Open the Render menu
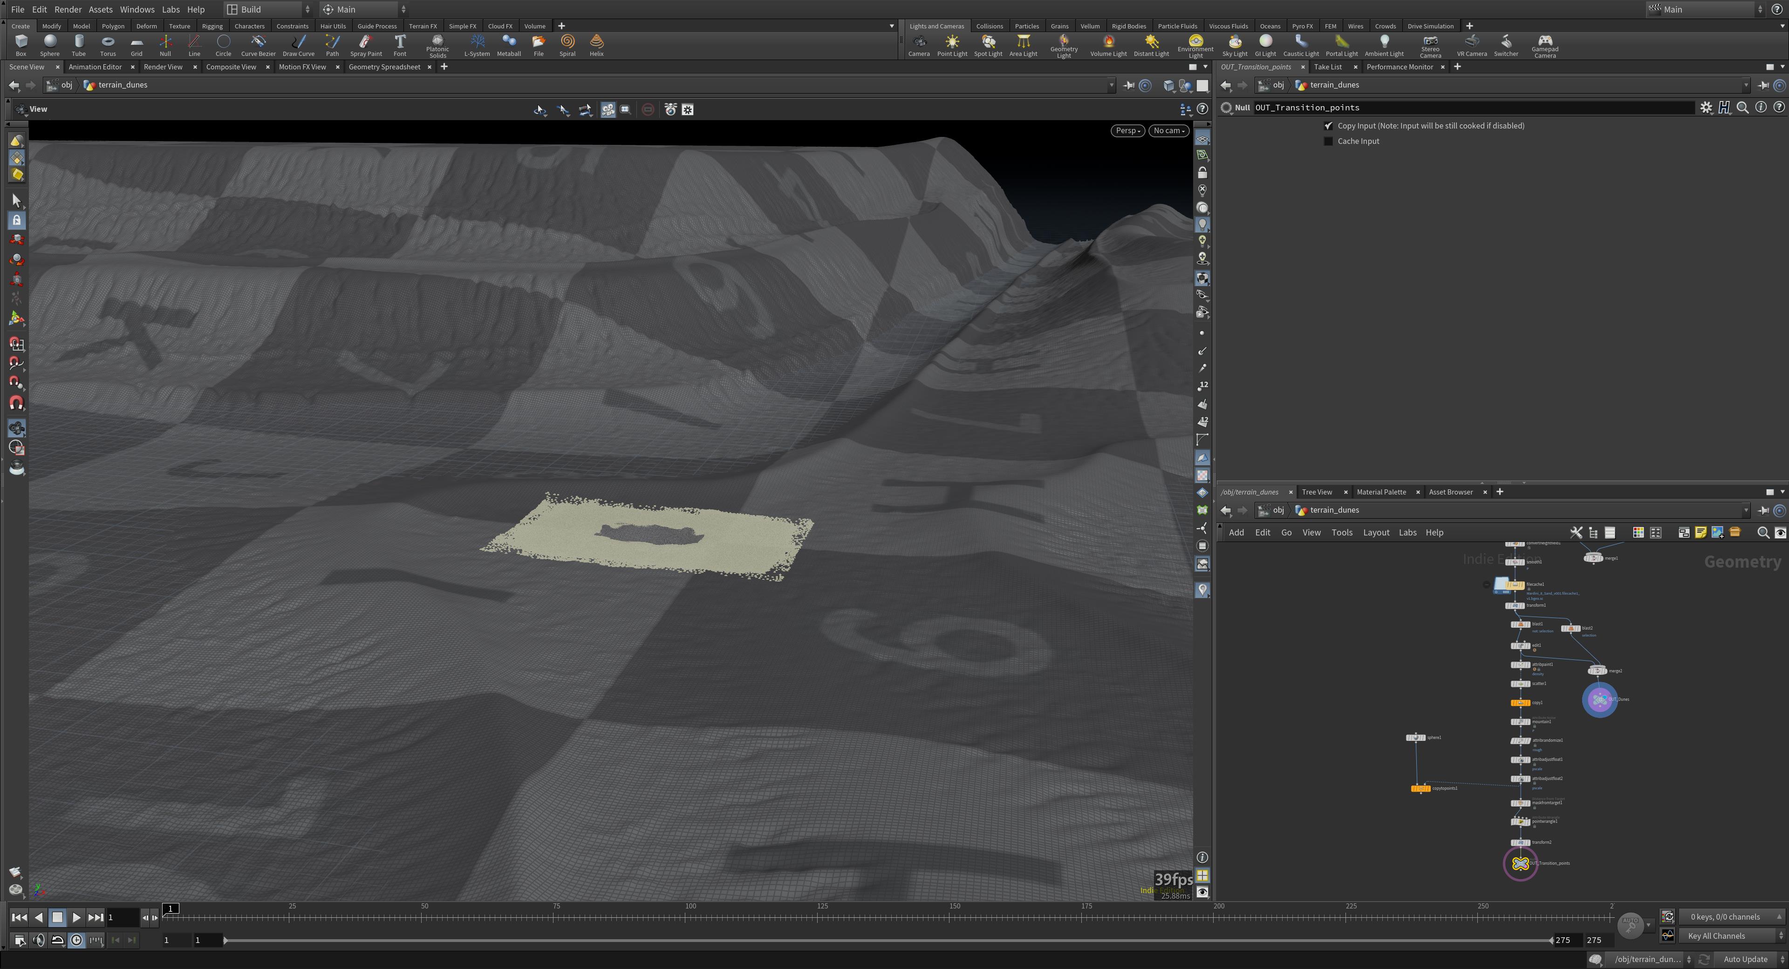 [68, 9]
